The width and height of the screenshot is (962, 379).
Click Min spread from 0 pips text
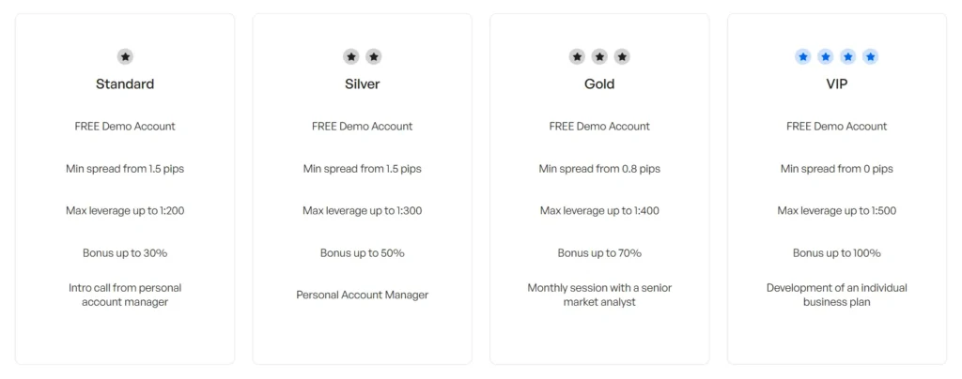837,169
